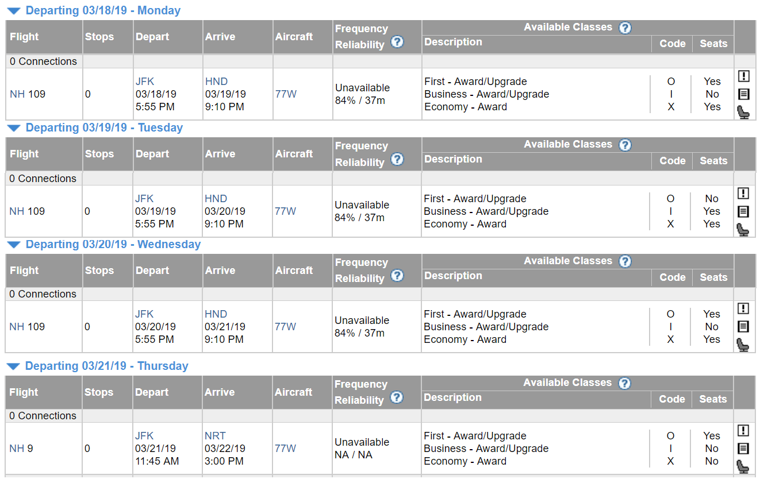View seat map for the 03/18/19 flight
764x479 pixels.
pos(743,112)
